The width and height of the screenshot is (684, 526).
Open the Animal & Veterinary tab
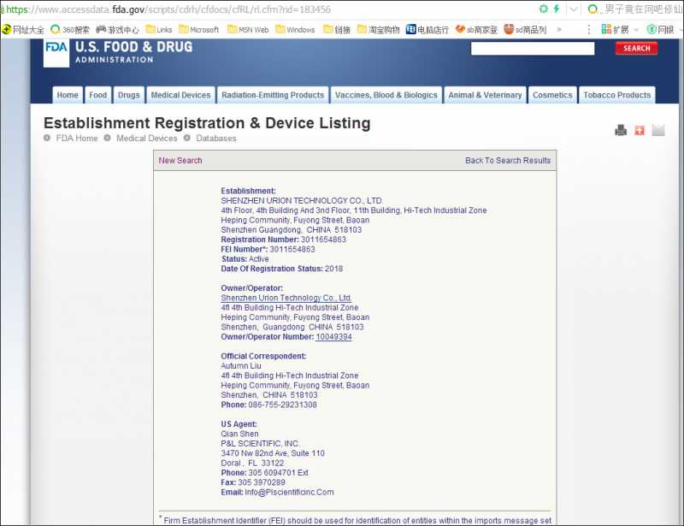pos(485,95)
